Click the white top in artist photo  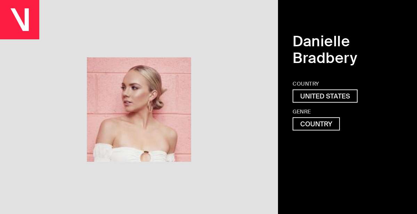pos(134,153)
